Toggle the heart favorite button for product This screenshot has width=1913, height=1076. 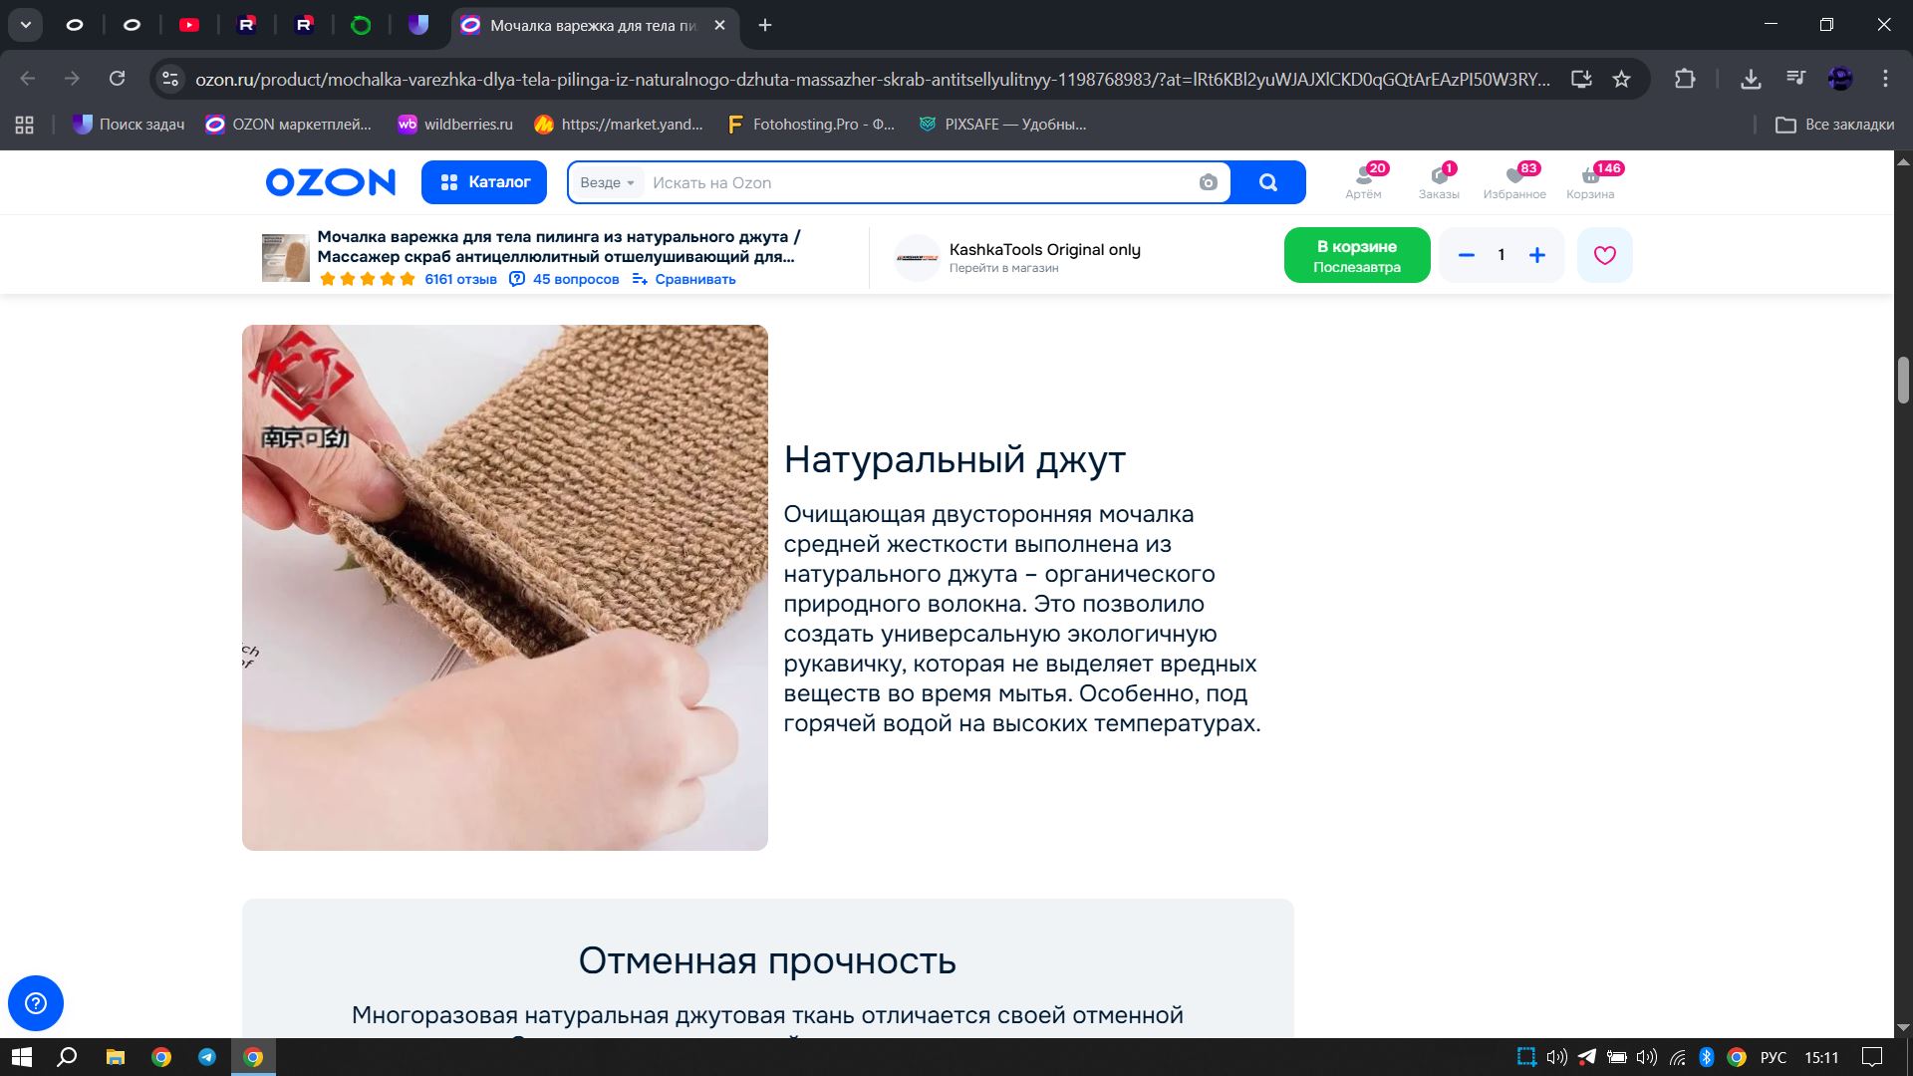[1604, 255]
